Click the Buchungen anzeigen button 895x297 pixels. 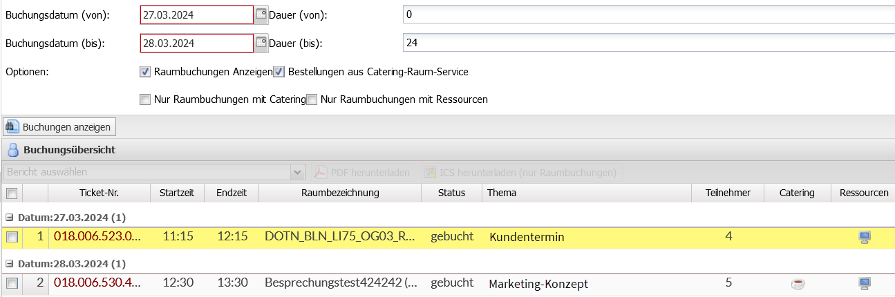pyautogui.click(x=59, y=127)
